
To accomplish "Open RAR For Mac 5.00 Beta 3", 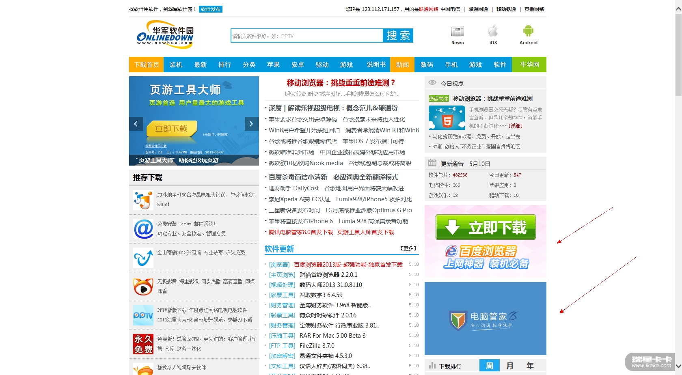I will click(332, 336).
